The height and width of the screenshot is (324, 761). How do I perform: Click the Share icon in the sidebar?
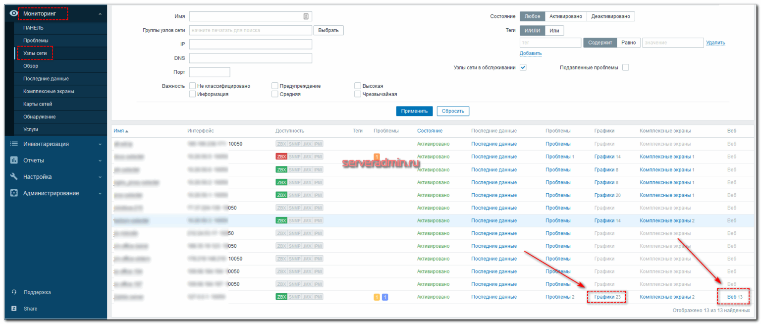(13, 308)
